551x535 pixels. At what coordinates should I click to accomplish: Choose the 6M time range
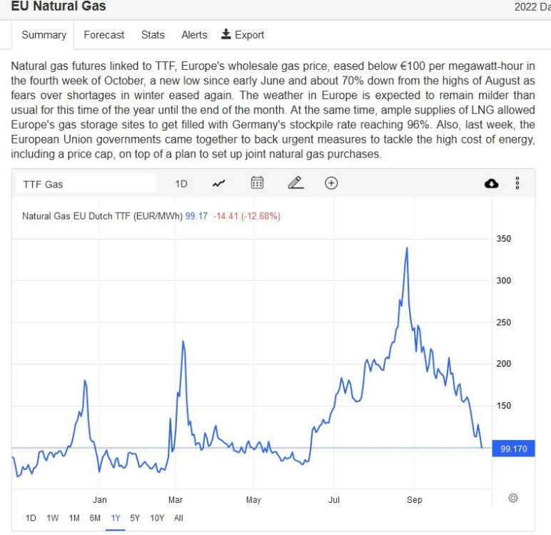(95, 518)
